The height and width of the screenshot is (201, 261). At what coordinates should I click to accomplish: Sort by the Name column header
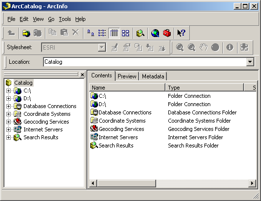[x=127, y=88]
